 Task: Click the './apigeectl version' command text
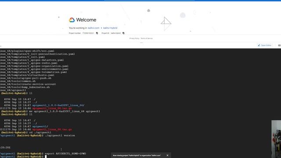click(x=60, y=136)
